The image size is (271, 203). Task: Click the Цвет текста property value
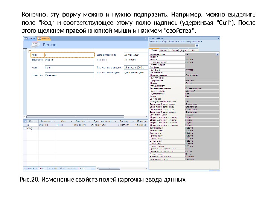(202, 99)
